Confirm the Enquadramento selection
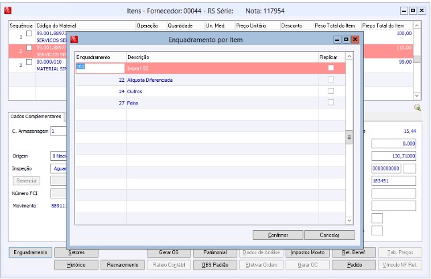This screenshot has height=279, width=431. (278, 235)
